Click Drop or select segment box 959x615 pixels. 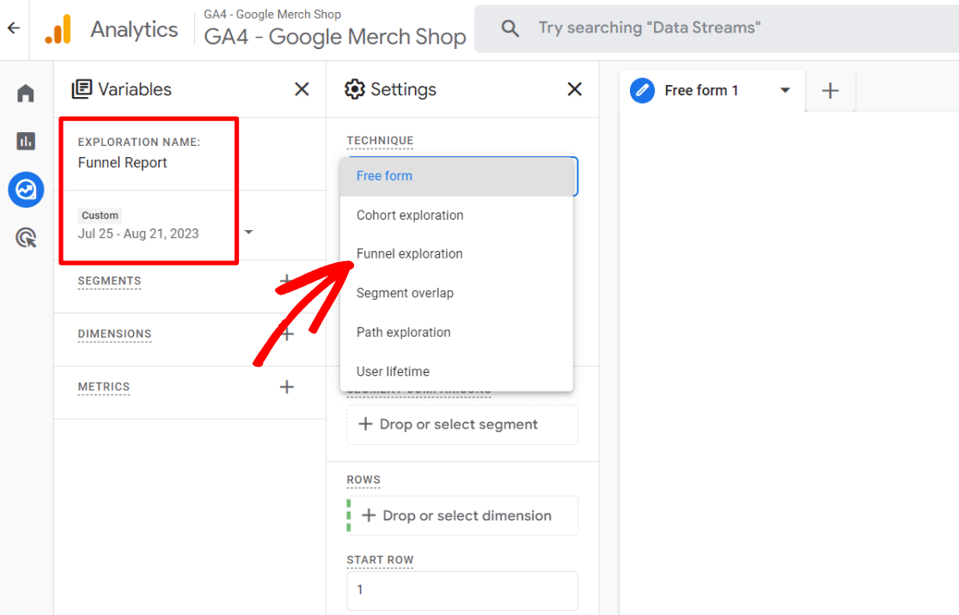click(462, 424)
